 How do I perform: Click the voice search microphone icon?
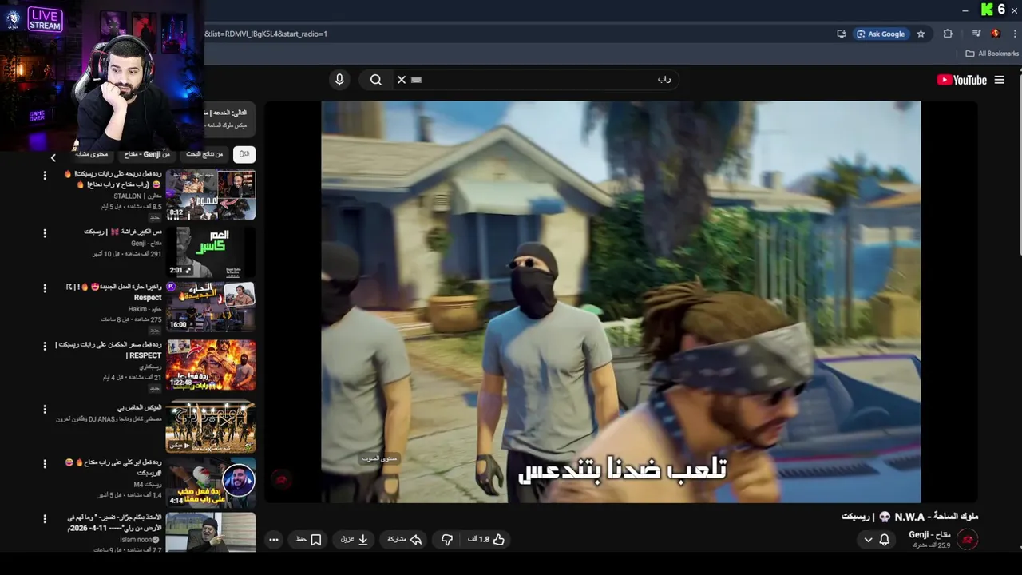(339, 80)
